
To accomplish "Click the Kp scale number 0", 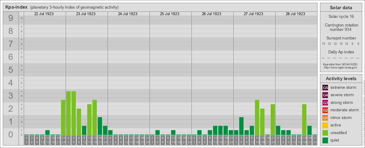I will click(11, 134).
